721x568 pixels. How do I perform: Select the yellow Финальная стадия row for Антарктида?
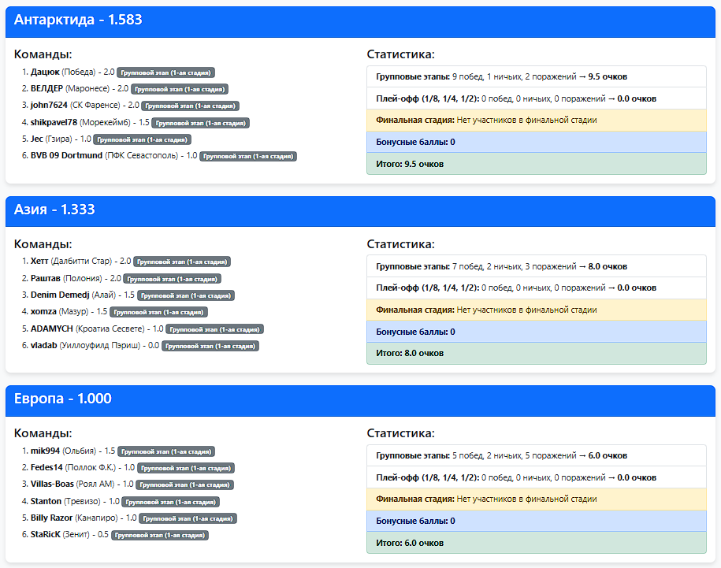[x=536, y=121]
